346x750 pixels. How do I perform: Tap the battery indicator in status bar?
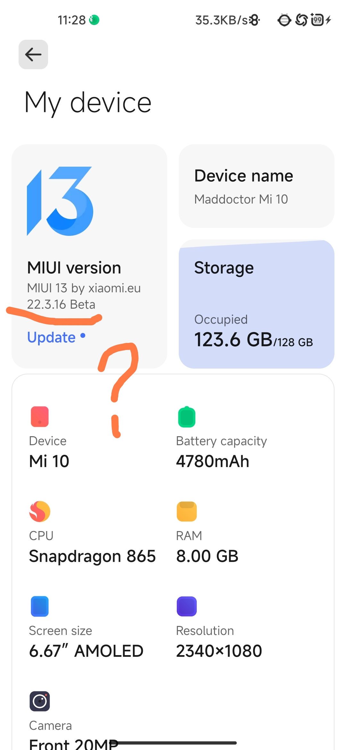click(x=317, y=20)
